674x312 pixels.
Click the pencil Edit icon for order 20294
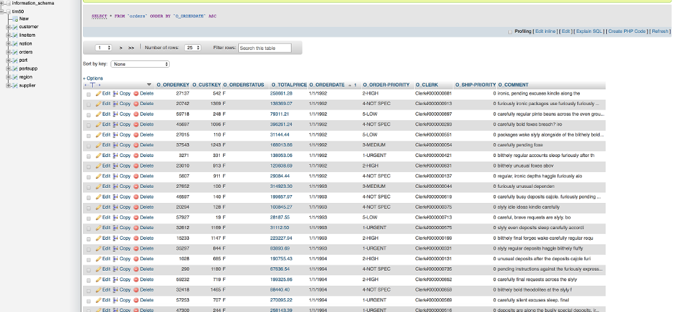coord(99,207)
